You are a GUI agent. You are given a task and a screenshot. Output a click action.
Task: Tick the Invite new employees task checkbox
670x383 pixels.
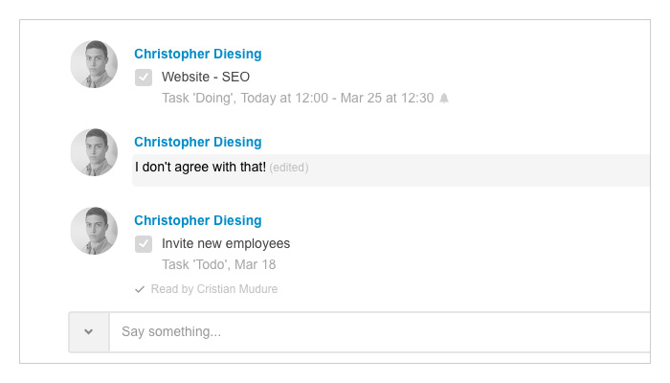pos(144,244)
